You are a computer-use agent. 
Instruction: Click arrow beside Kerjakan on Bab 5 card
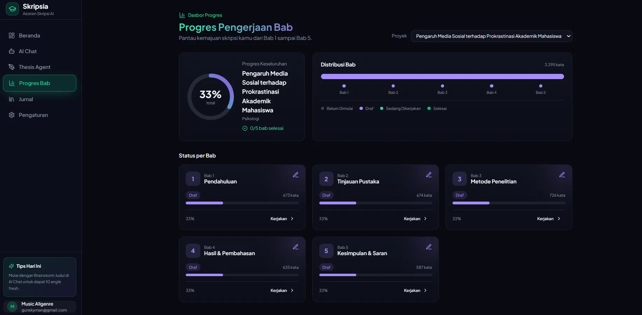click(x=425, y=290)
